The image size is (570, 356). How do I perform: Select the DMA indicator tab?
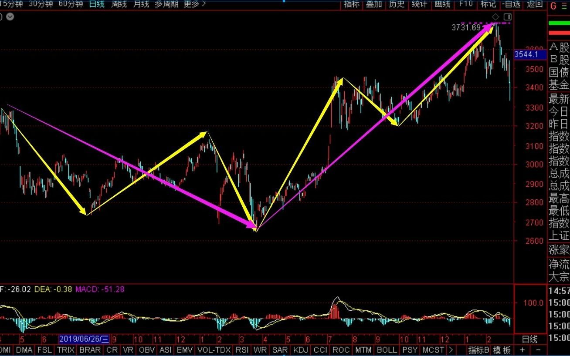click(x=24, y=350)
